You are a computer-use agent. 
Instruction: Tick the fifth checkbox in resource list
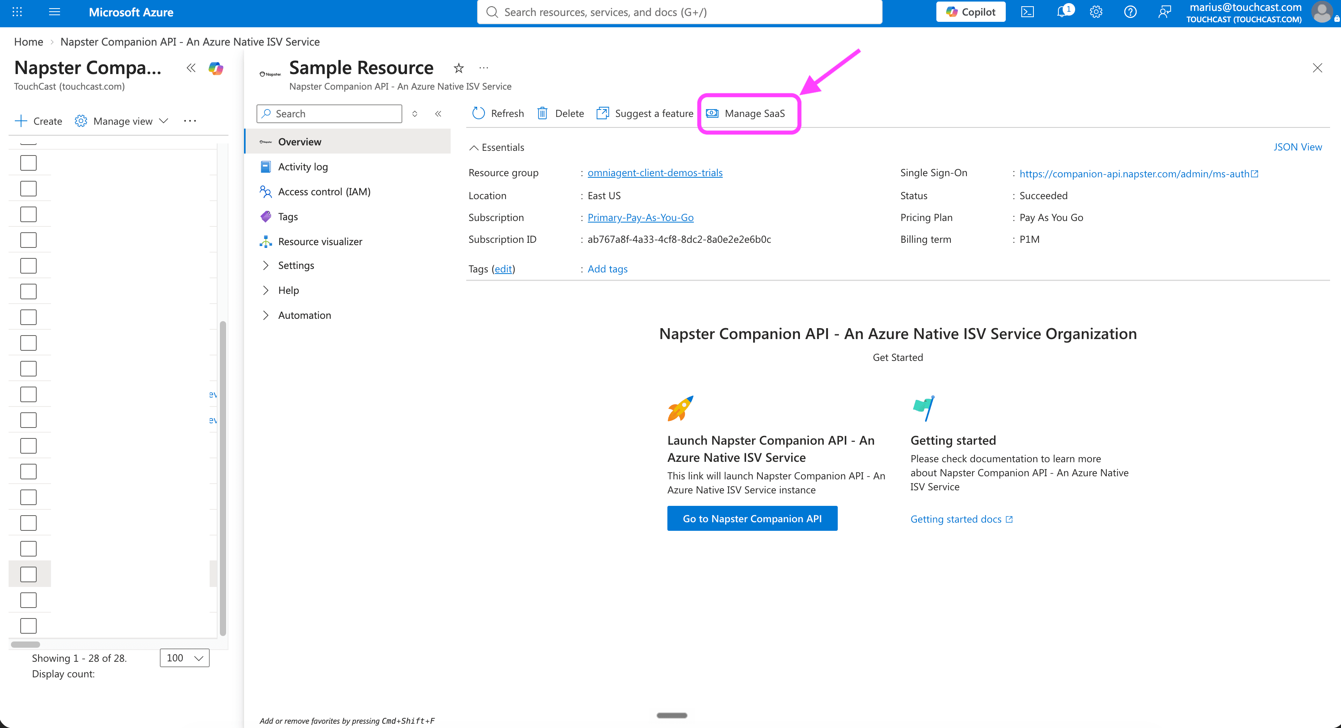(28, 266)
